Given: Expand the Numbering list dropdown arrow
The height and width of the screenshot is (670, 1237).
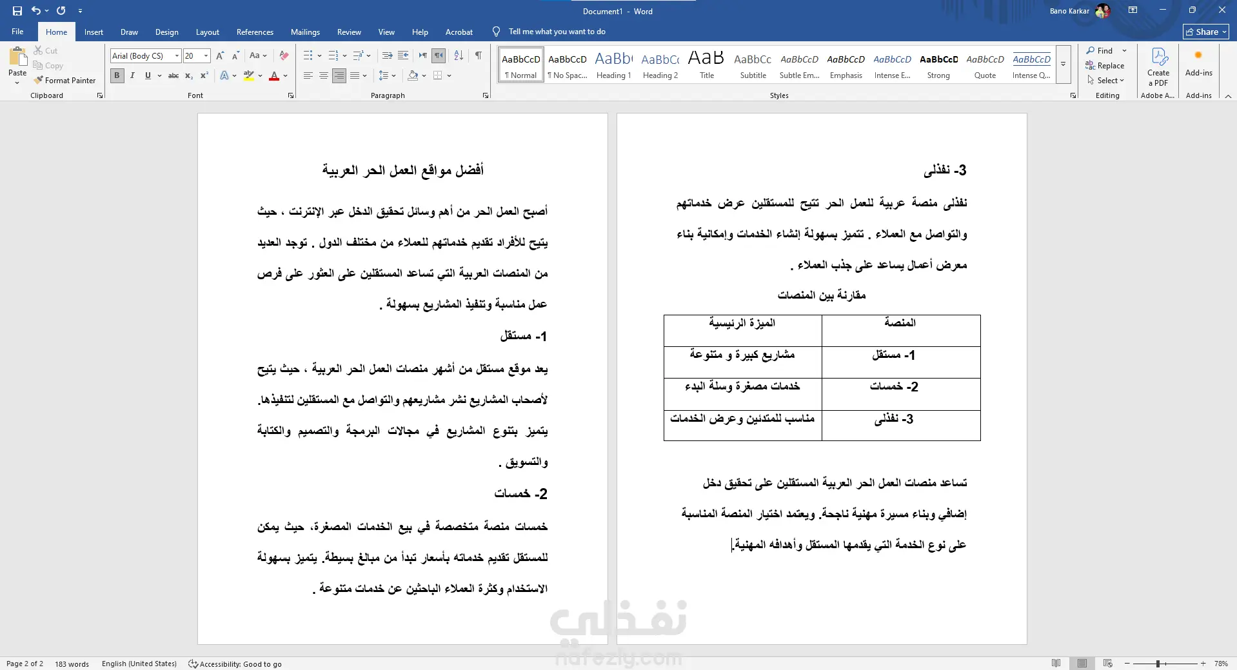Looking at the screenshot, I should (x=344, y=56).
